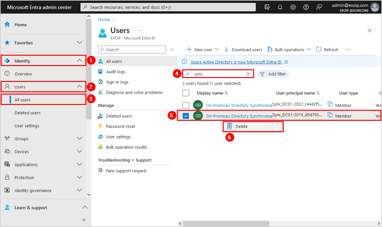Viewport: 382px width, 227px height.
Task: Click the info icon in the banner
Action: click(x=184, y=62)
